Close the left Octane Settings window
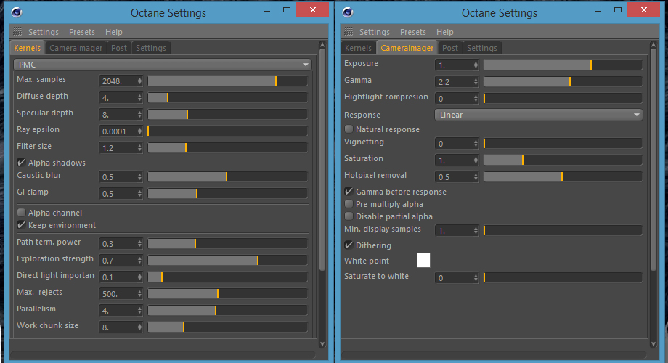The height and width of the screenshot is (363, 668). point(313,9)
